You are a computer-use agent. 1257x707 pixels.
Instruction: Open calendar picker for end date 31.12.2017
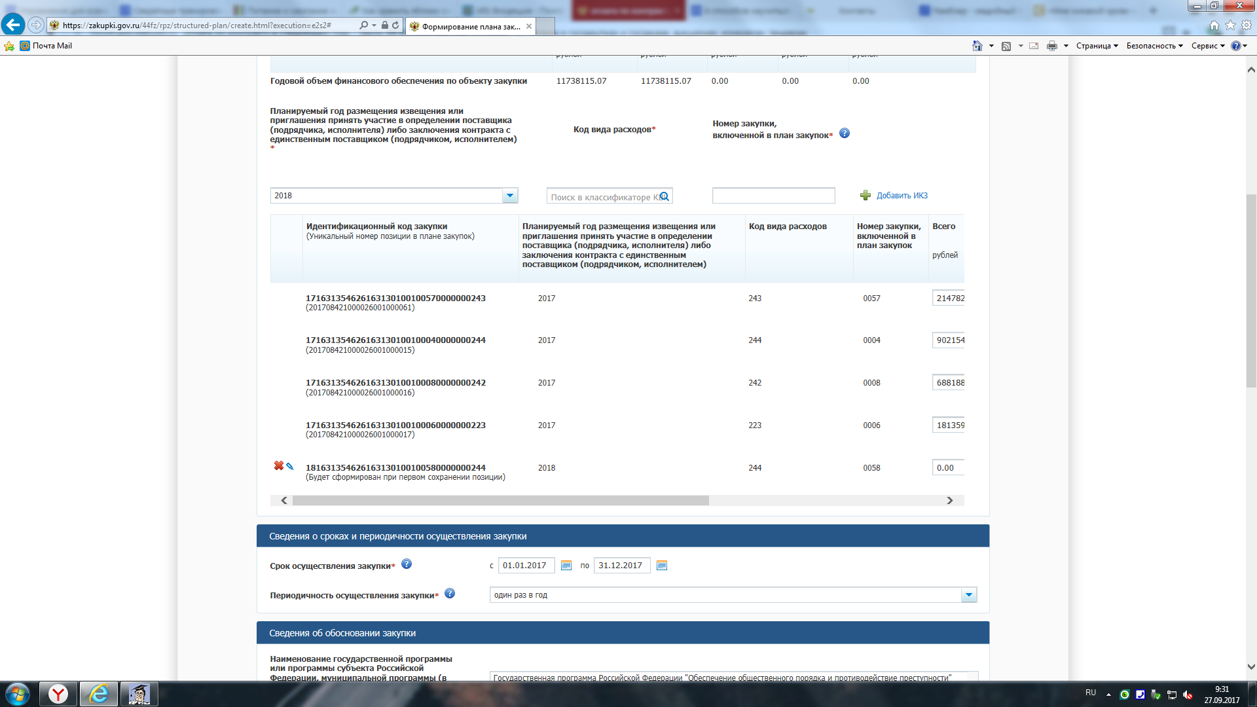point(662,566)
